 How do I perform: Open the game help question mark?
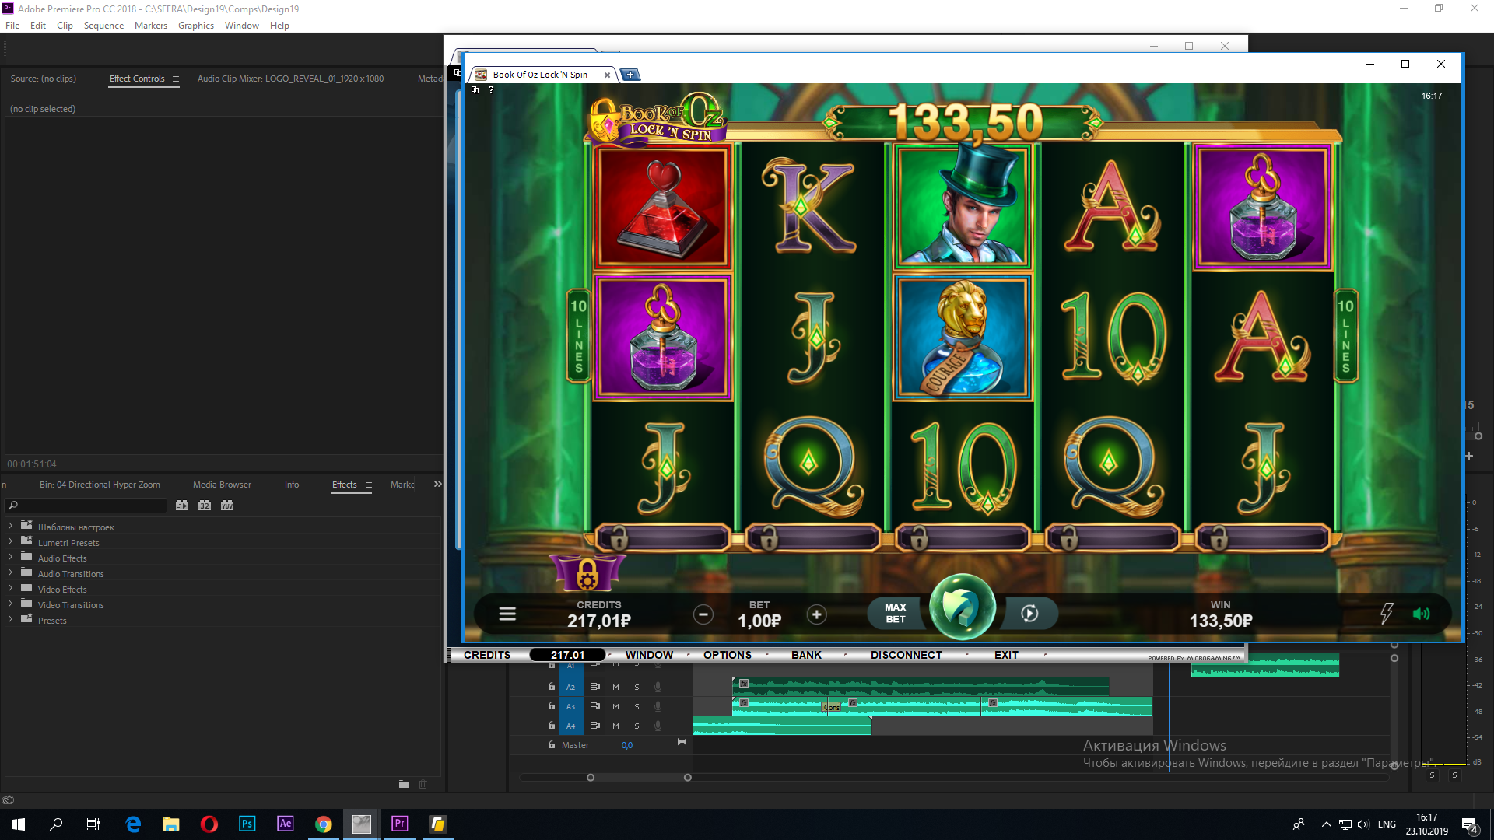pyautogui.click(x=491, y=90)
